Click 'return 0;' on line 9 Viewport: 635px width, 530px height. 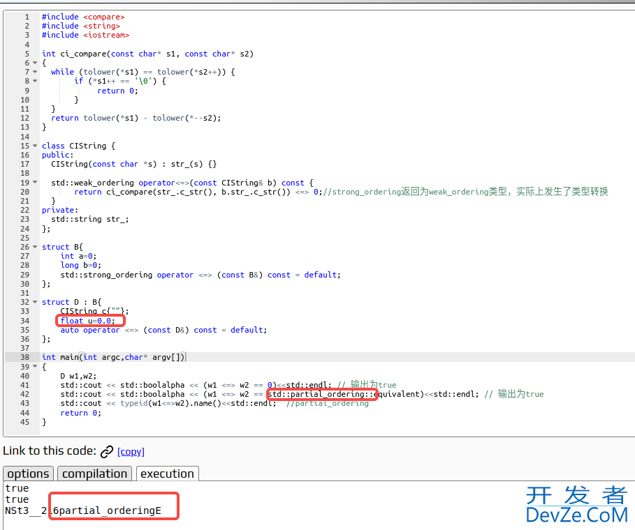pos(117,91)
